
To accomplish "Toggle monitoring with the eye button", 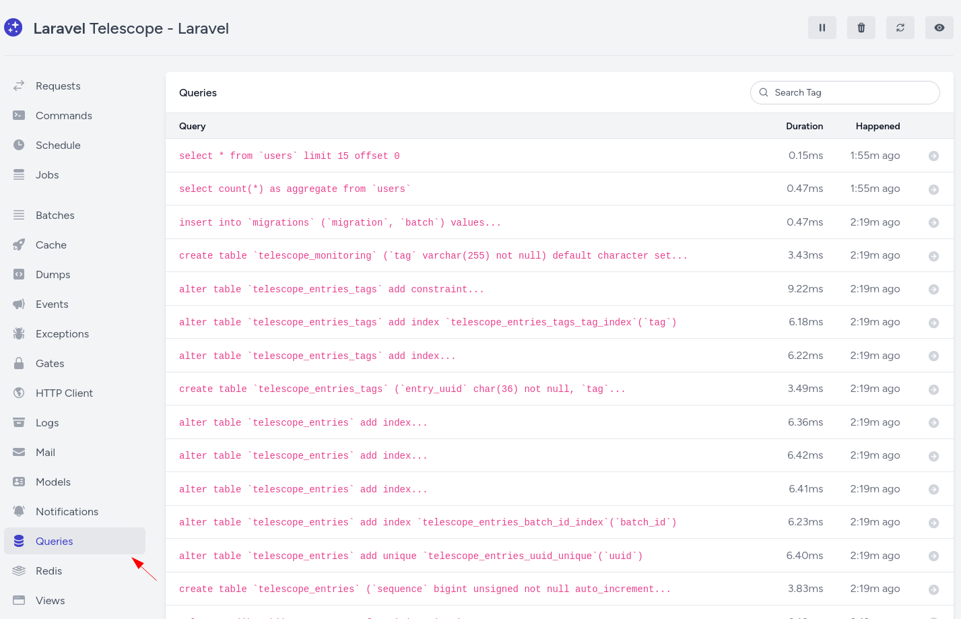I will pos(939,28).
